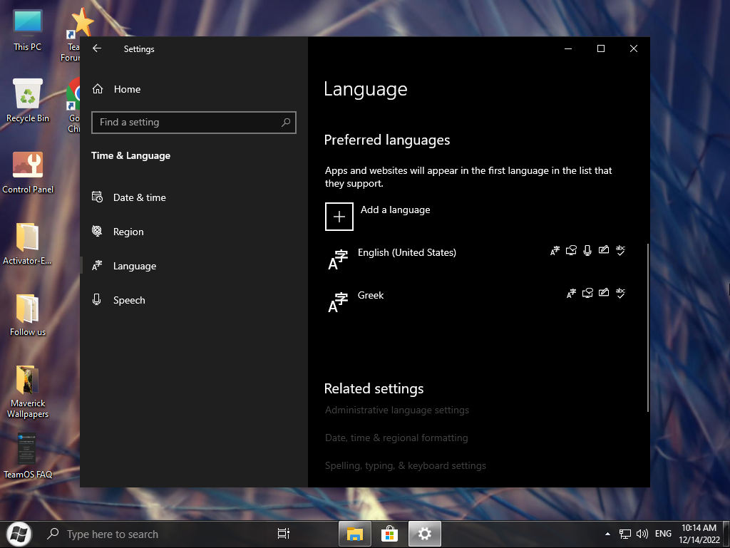Expand the hidden system tray icons arrow
This screenshot has height=548, width=730.
(607, 534)
